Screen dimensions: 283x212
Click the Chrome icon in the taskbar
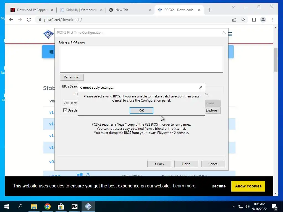[48, 206]
